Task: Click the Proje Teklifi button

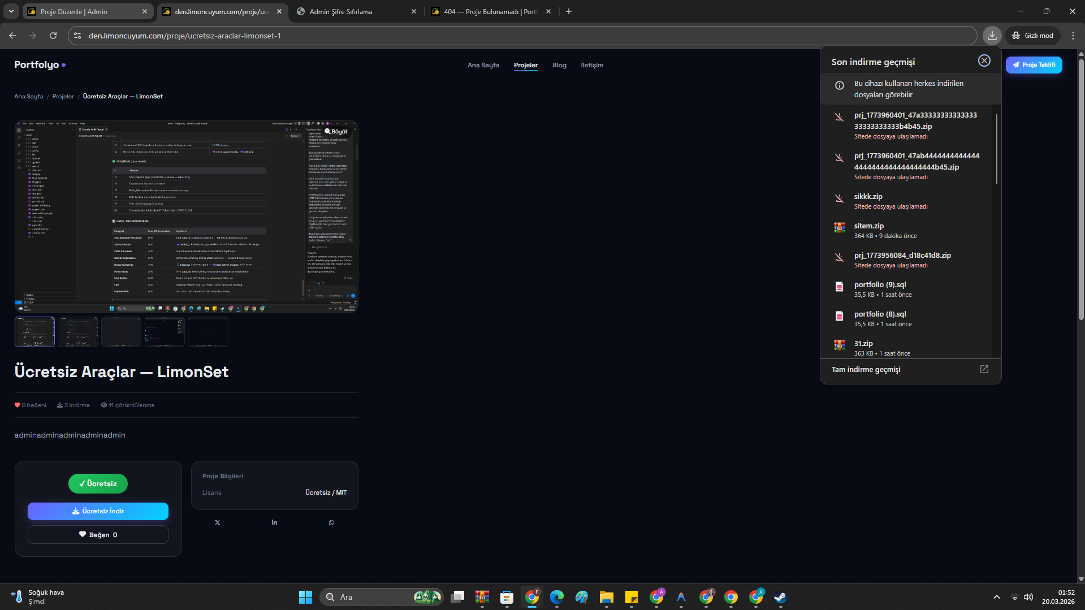Action: point(1034,65)
